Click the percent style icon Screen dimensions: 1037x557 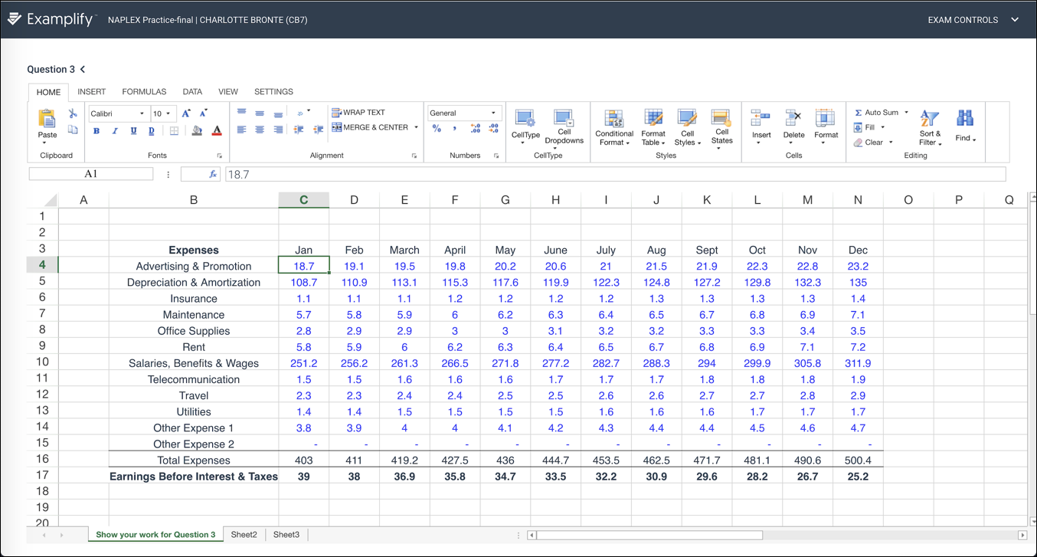click(437, 129)
